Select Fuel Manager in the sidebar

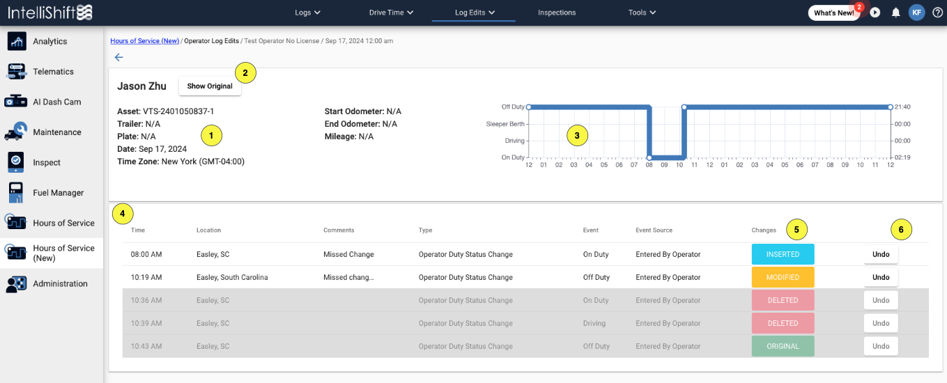pos(58,193)
